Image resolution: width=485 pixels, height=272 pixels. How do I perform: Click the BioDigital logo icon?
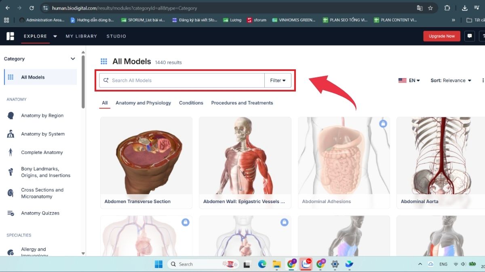[10, 36]
